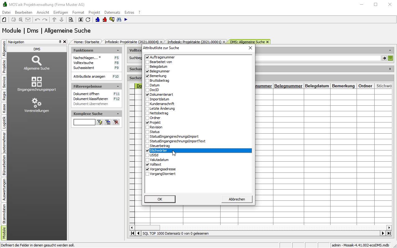Viewport: 397px width, 248px height.
Task: Confirm the attribute list with OK
Action: click(x=160, y=199)
